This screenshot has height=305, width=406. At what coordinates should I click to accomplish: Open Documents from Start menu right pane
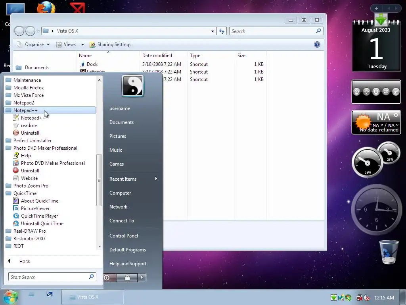pos(121,122)
